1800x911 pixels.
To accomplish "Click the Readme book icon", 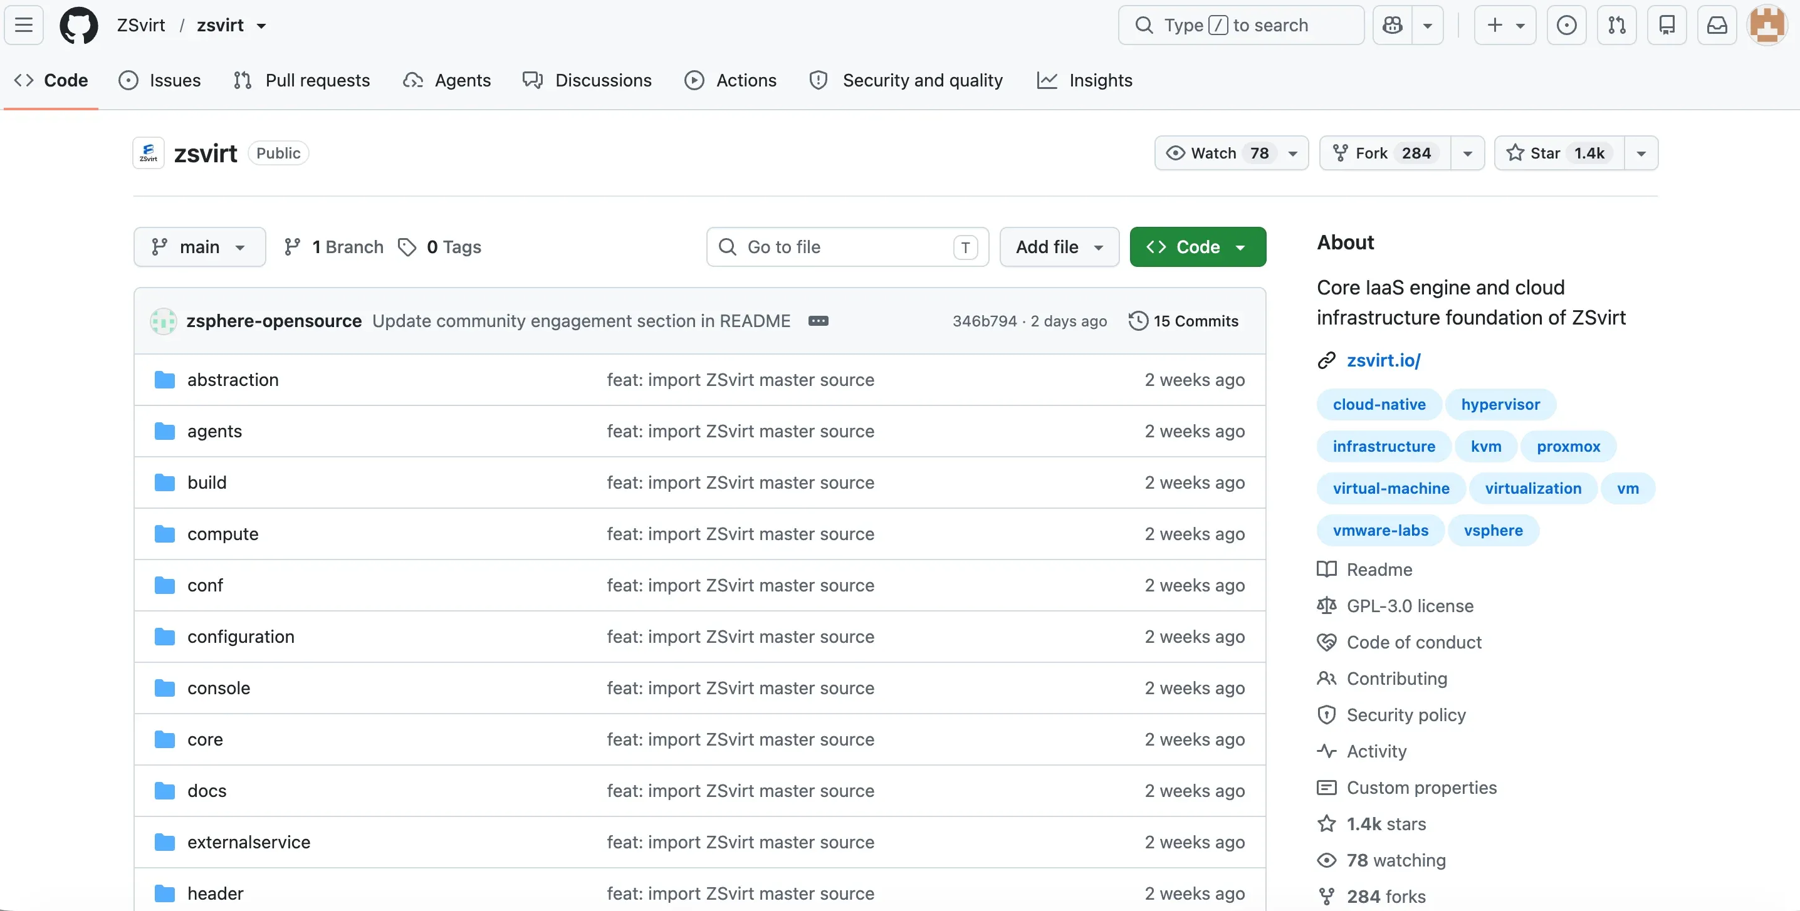I will pyautogui.click(x=1326, y=570).
